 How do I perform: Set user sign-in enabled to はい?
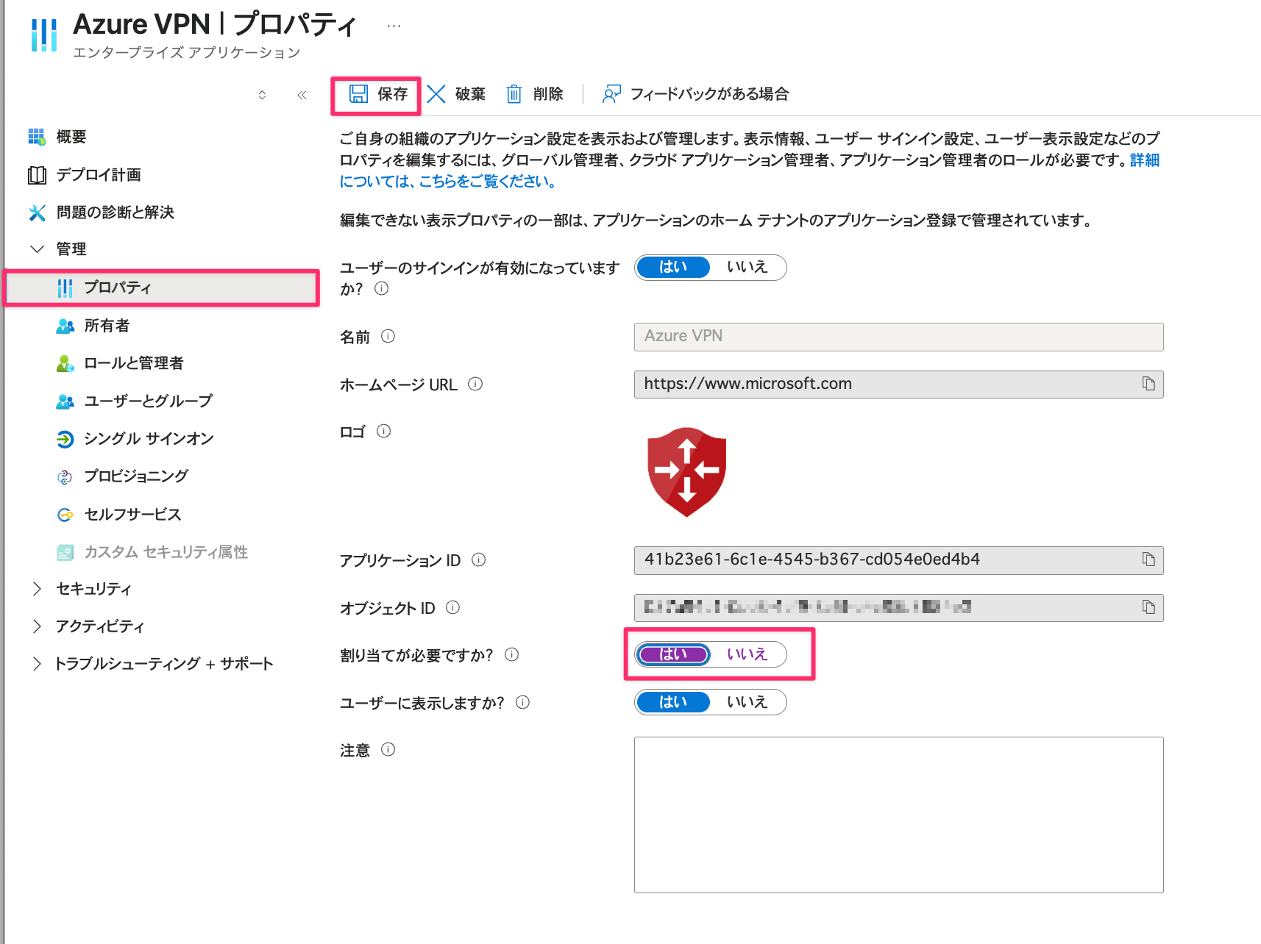point(673,267)
